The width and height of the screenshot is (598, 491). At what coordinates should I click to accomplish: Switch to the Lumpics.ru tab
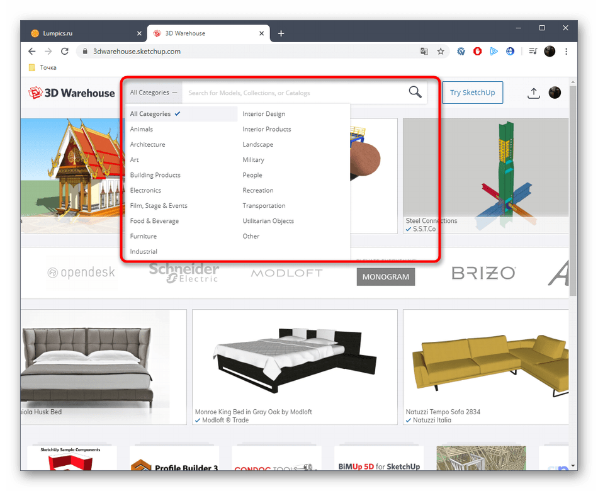coord(82,33)
